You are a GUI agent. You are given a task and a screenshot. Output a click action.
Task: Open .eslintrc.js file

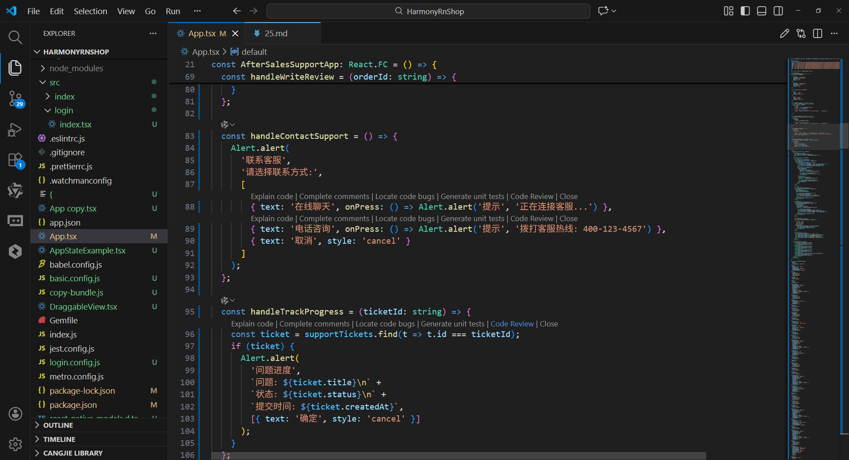coord(99,139)
